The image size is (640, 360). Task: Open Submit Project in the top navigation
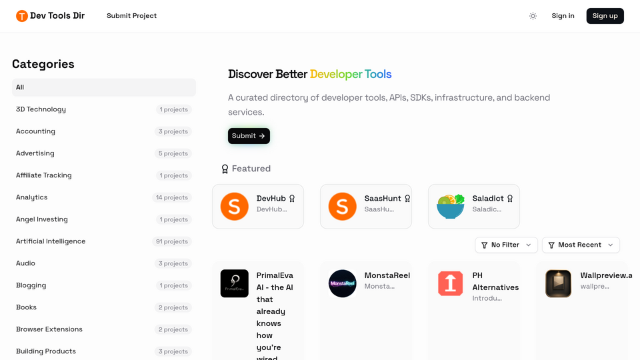[131, 16]
